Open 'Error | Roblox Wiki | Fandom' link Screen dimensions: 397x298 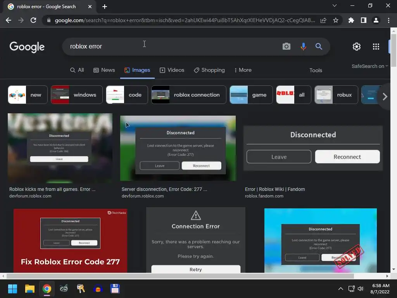[x=275, y=189]
